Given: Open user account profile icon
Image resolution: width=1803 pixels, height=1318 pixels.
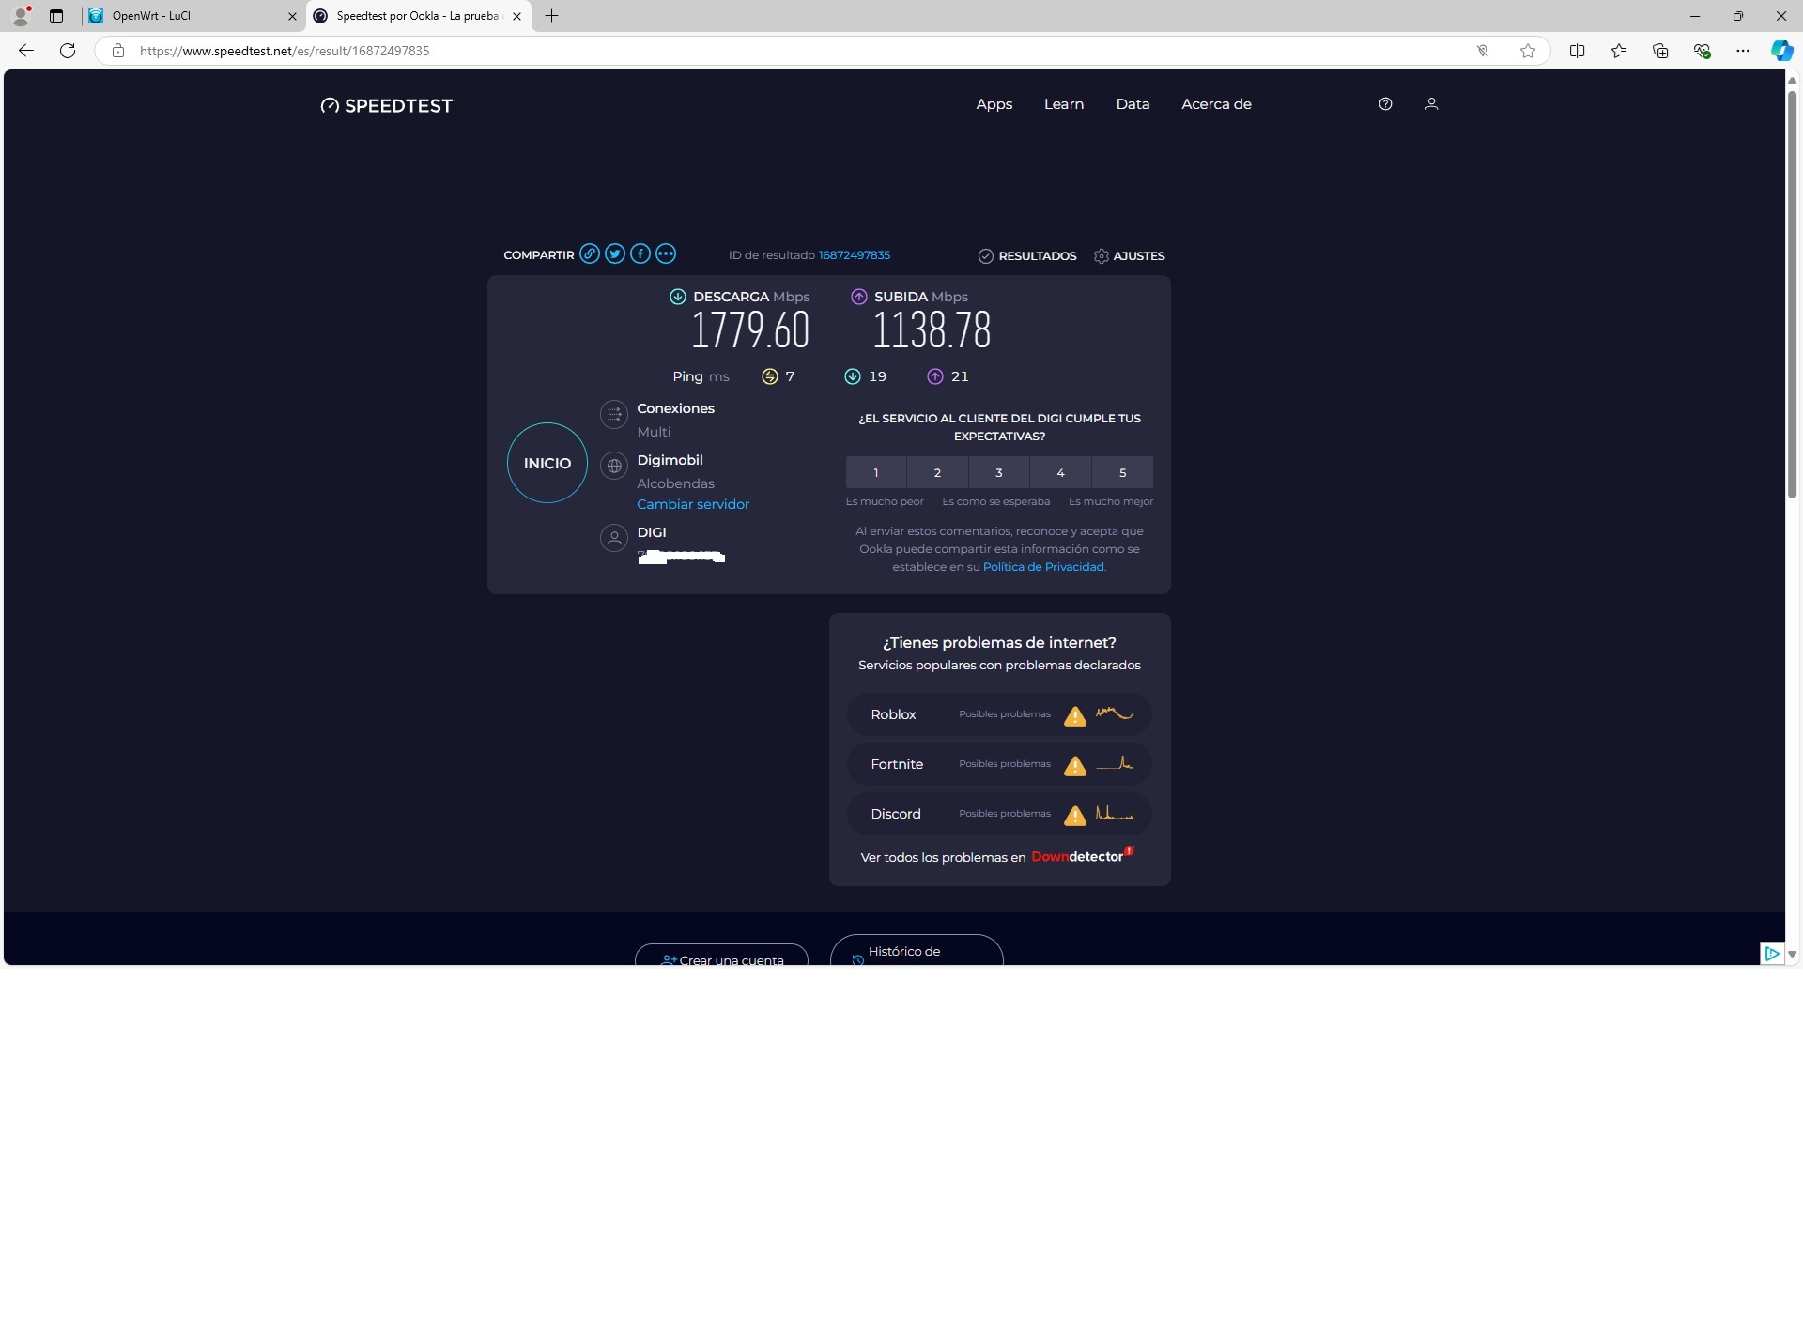Looking at the screenshot, I should (1431, 104).
